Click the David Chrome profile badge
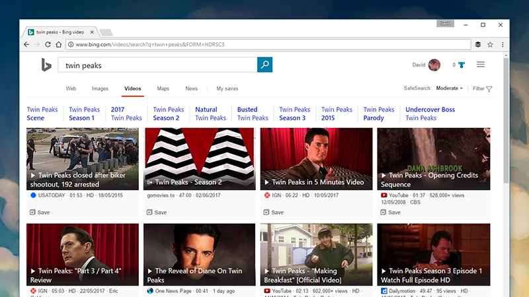529x297 pixels. coord(445,24)
